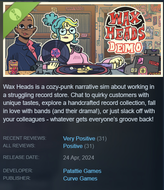
Task: Click the Developer label
Action: coord(18,171)
